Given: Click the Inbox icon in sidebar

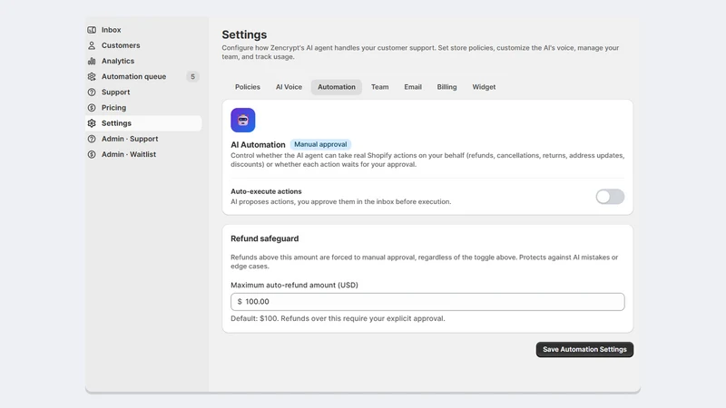Looking at the screenshot, I should coord(92,30).
